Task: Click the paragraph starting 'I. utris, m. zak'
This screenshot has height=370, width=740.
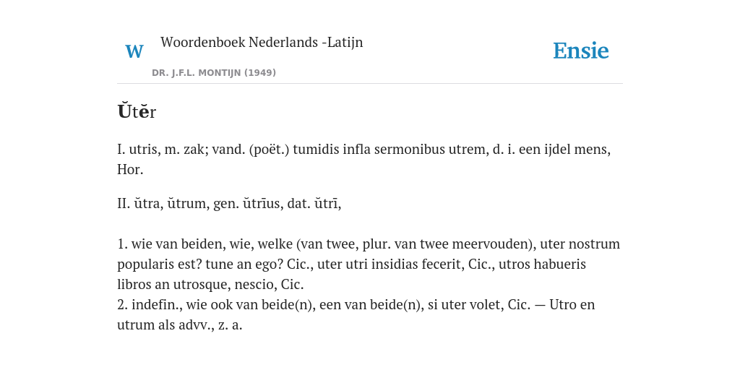Action: pyautogui.click(x=364, y=160)
